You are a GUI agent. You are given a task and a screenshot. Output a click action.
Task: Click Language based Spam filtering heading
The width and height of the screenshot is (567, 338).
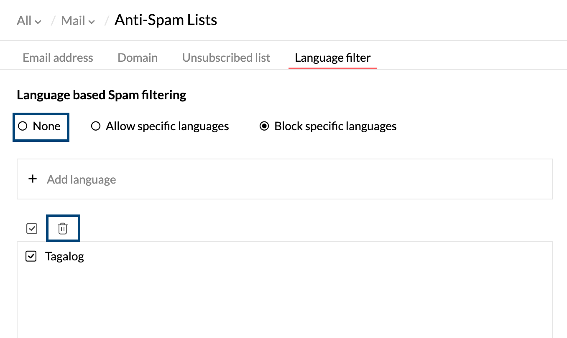102,95
